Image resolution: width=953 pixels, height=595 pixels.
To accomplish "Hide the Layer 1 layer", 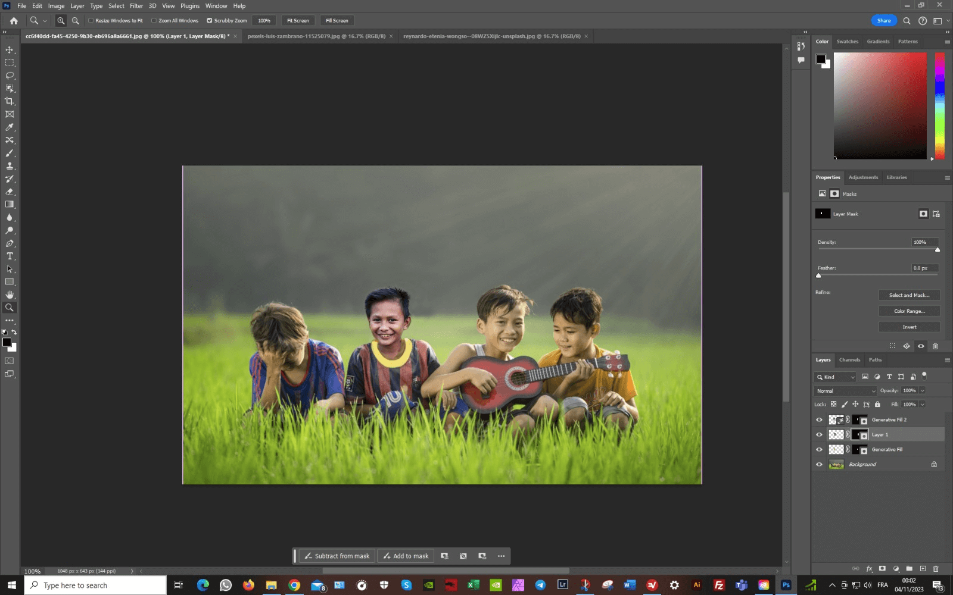I will click(819, 435).
